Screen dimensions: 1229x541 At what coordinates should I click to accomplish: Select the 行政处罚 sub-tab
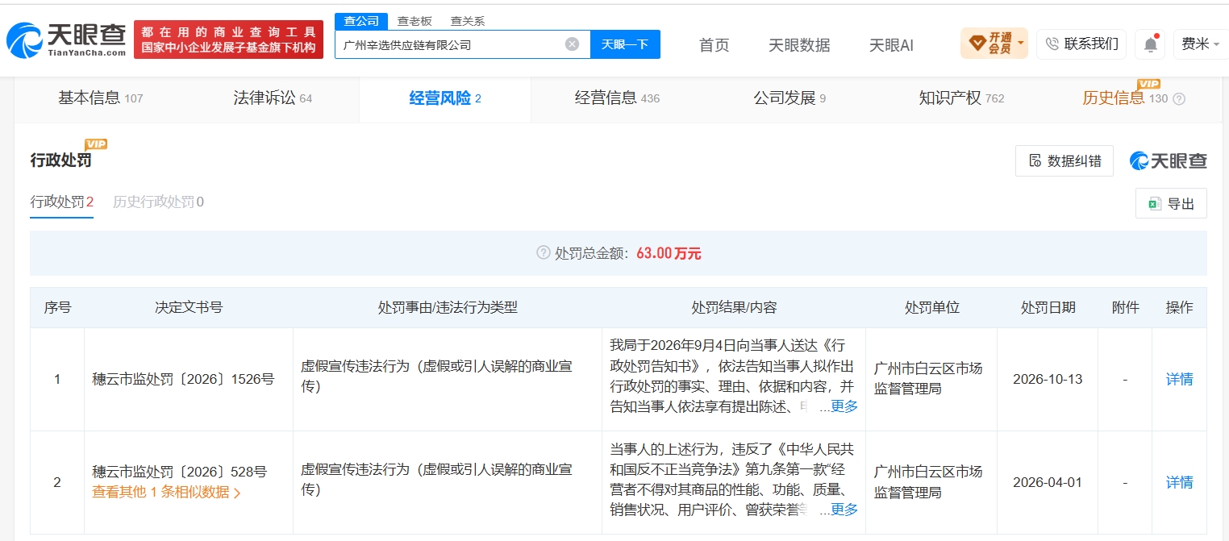[x=62, y=202]
